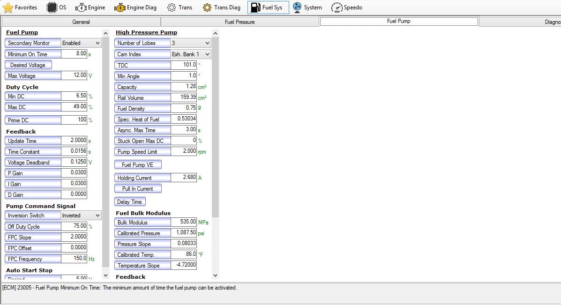Screen dimensions: 561x305
Task: Click the Holding Current value field
Action: pyautogui.click(x=184, y=178)
